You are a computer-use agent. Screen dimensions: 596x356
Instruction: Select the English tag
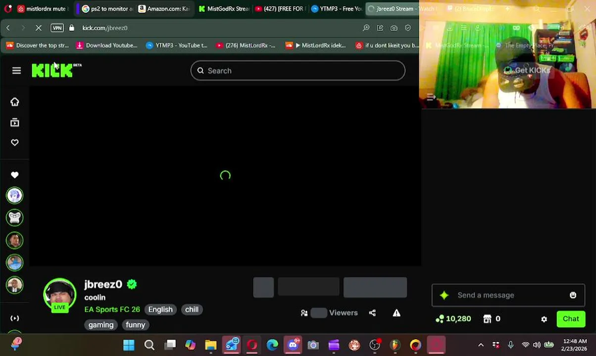coord(160,310)
